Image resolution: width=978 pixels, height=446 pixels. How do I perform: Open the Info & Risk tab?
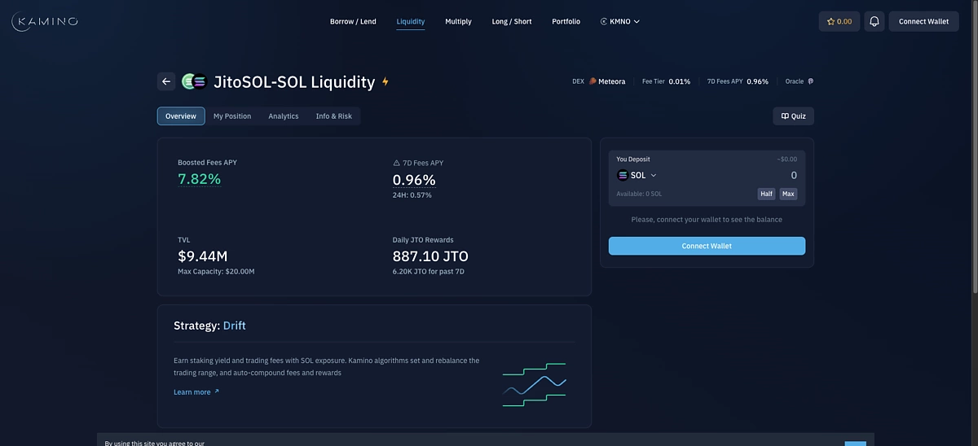coord(334,116)
